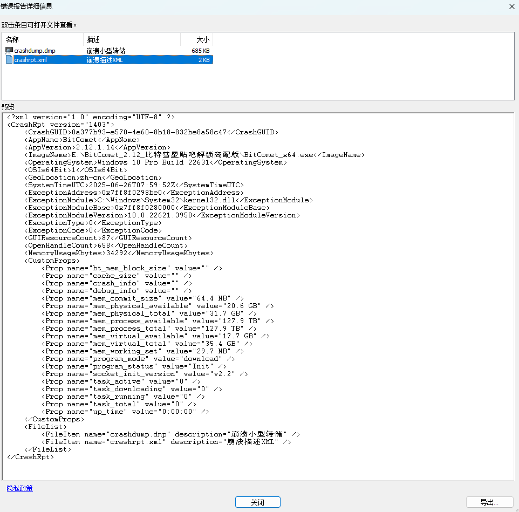The width and height of the screenshot is (519, 512).
Task: Click the ExceptionModule kernel32.dll line
Action: click(168, 200)
